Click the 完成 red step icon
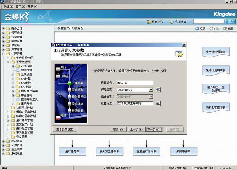 pos(58,118)
